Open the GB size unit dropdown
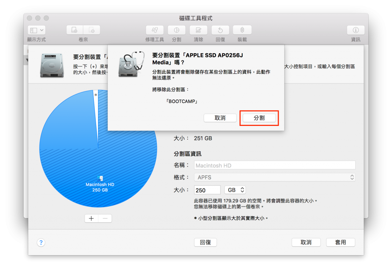This screenshot has height=264, width=392. [235, 190]
